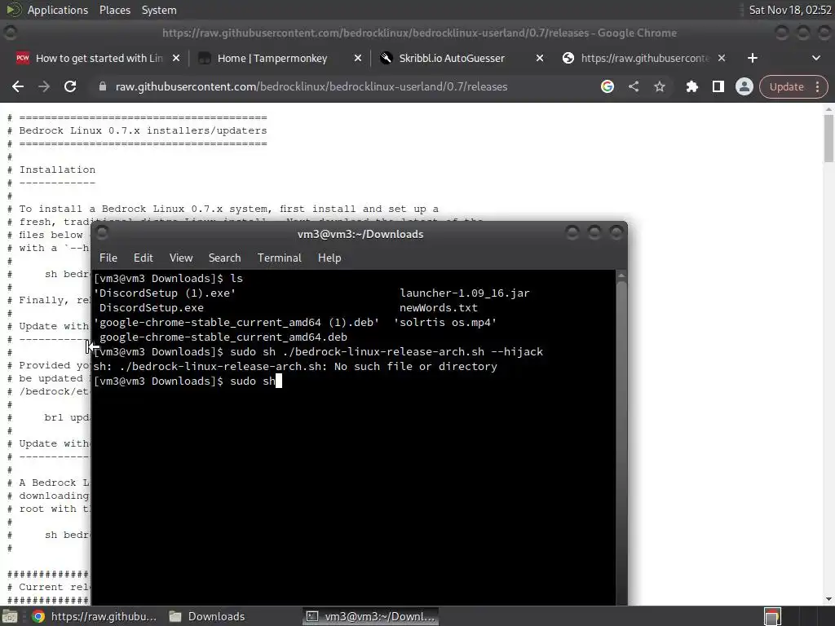Click the vm3@vm3 terminal taskbar entry
The image size is (835, 626).
pos(371,616)
